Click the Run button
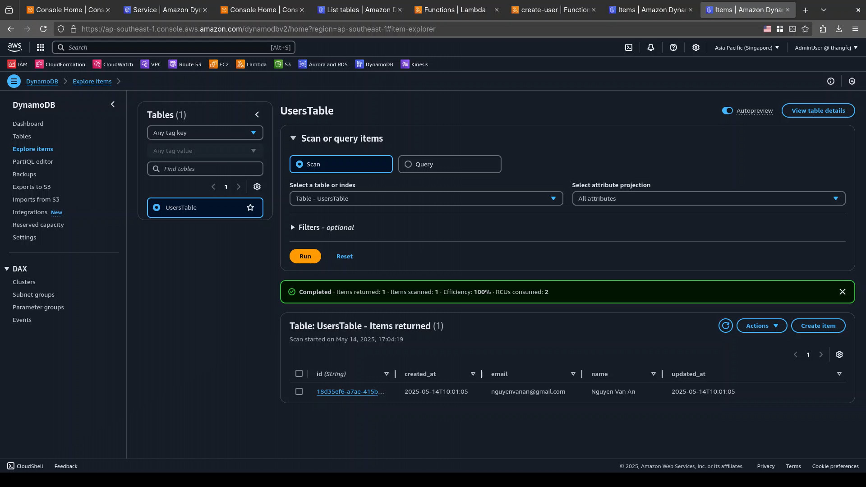866x487 pixels. 305,256
